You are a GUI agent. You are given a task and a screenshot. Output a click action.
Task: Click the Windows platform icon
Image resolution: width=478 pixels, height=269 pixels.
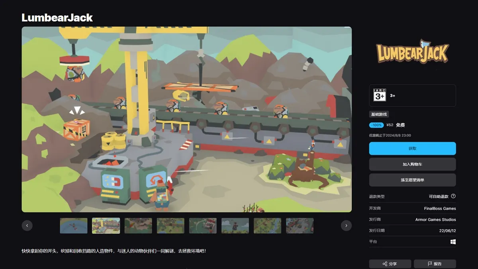[x=453, y=242]
